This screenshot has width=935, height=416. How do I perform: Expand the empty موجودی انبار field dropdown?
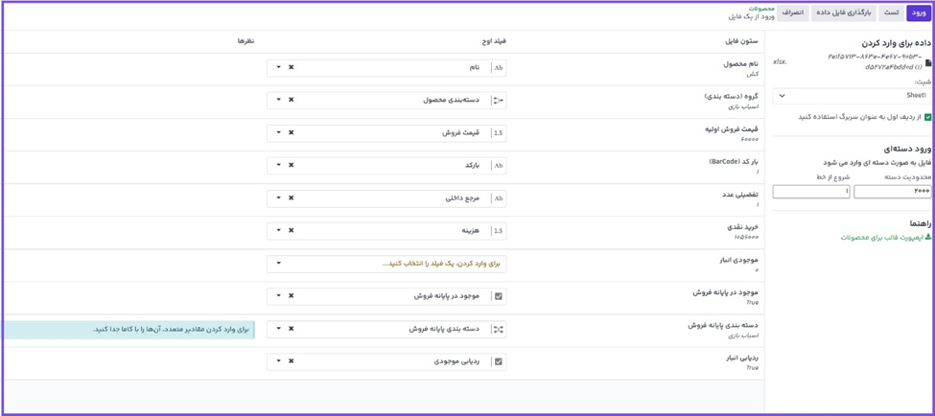click(x=279, y=264)
